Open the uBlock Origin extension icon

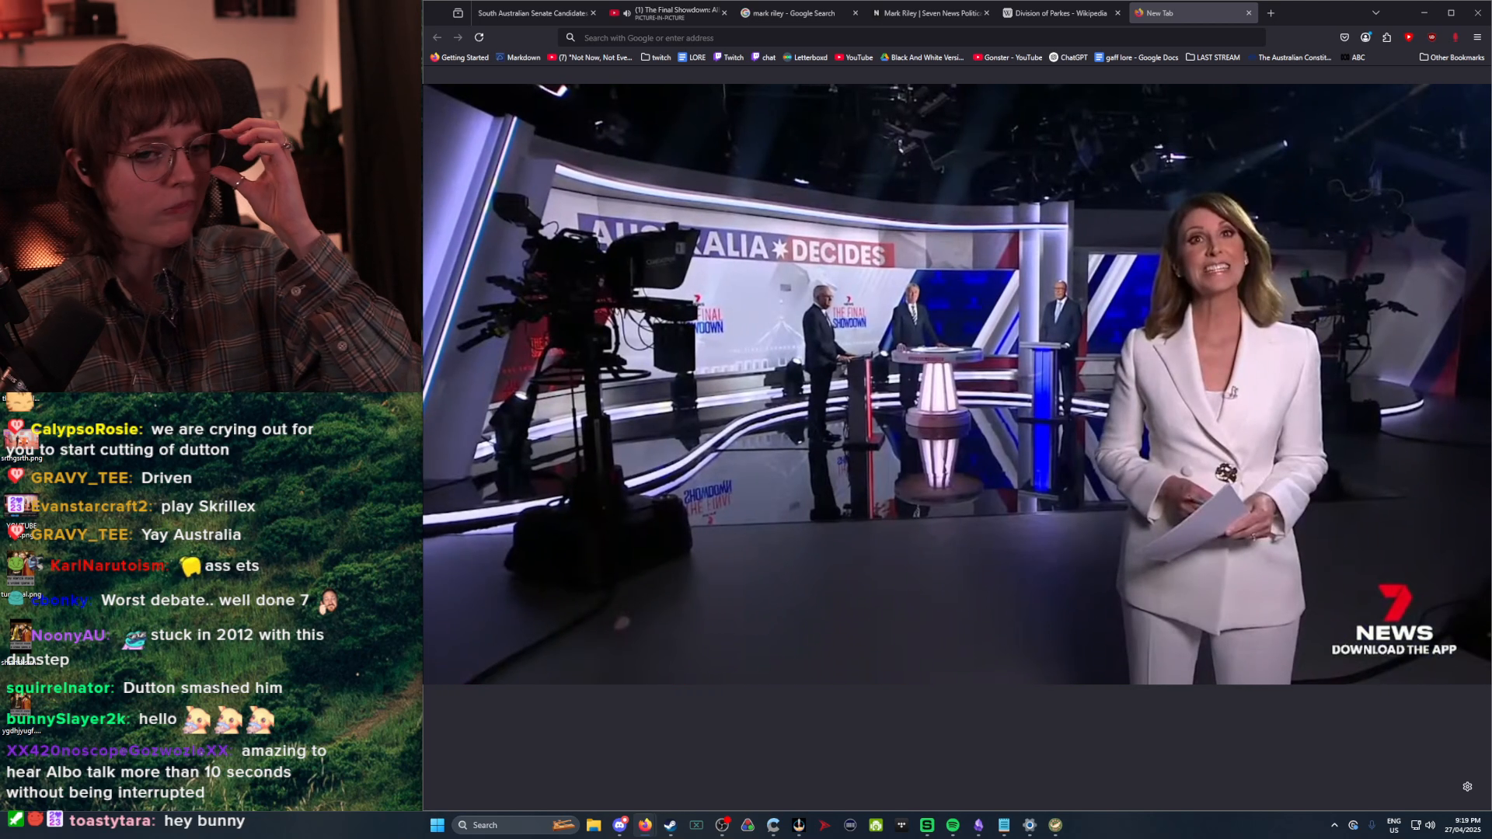coord(1432,37)
